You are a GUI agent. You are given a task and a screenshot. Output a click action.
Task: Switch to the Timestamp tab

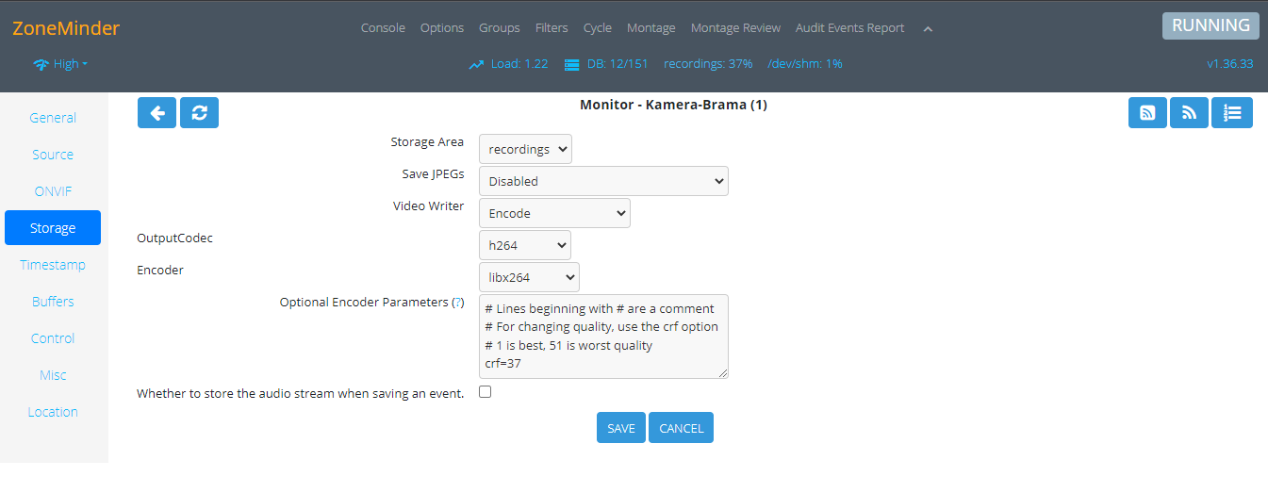(x=53, y=265)
